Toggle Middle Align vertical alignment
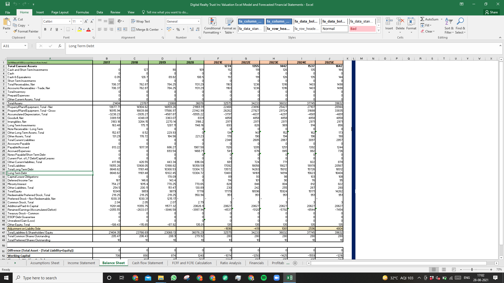The image size is (504, 283). click(x=105, y=21)
